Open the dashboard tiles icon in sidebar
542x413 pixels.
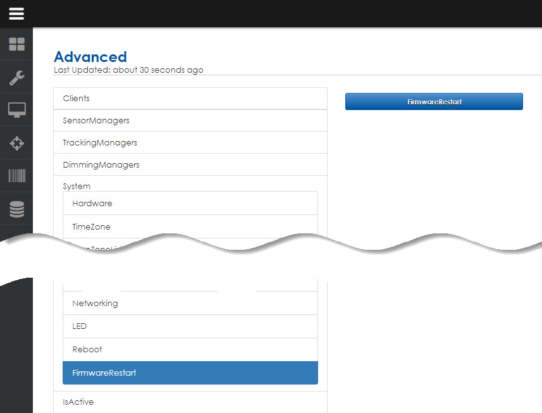click(16, 44)
